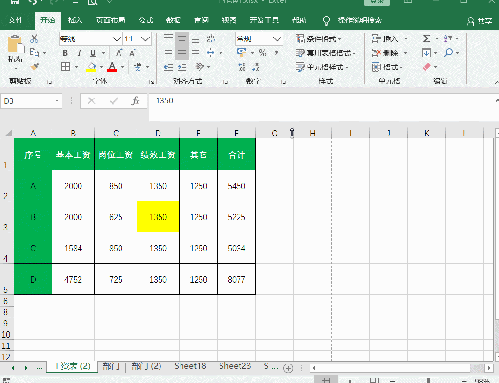Align cell text left
This screenshot has height=383, width=499.
click(168, 53)
